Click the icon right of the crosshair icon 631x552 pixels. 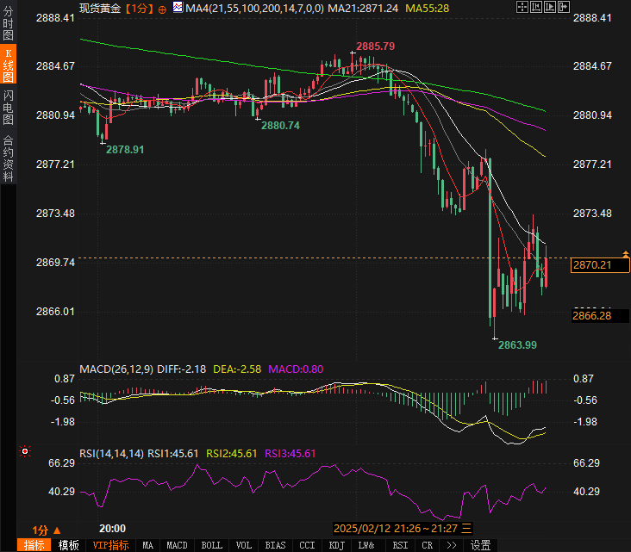[x=536, y=7]
